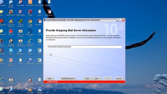The height and width of the screenshot is (94, 167).
Task: Focus the SMTP server address field
Action: coord(85,47)
